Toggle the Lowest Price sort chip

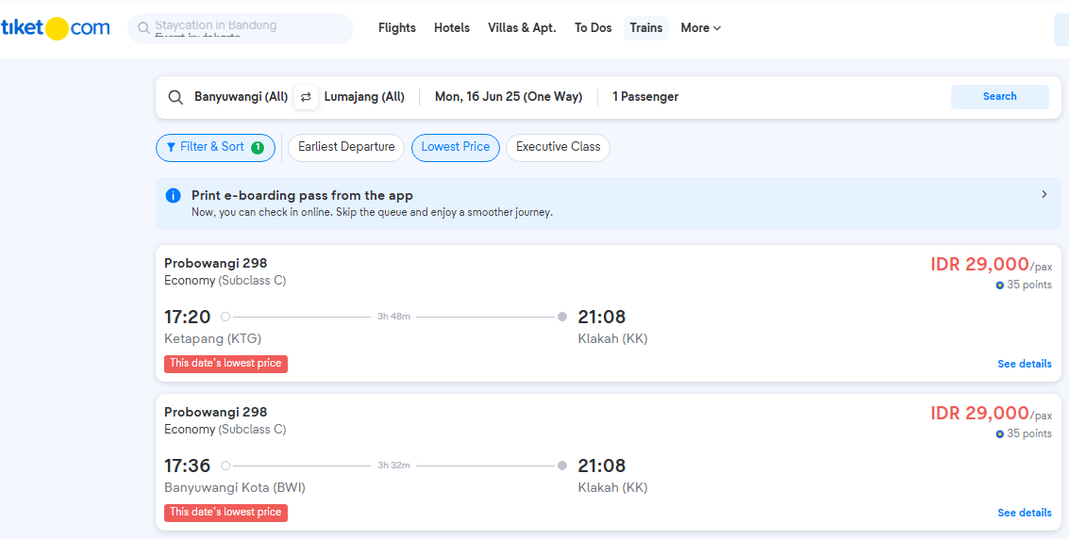[x=456, y=148]
